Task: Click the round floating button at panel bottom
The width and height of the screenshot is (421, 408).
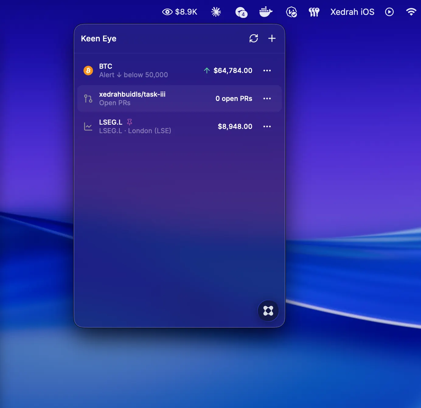Action: click(x=268, y=311)
